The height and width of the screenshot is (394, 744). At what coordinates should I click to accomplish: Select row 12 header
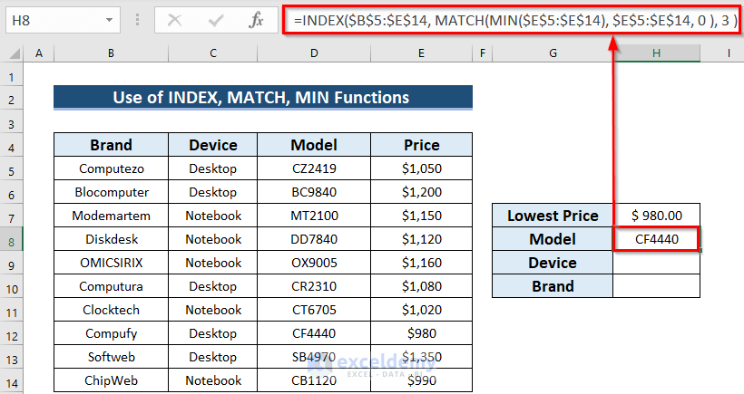(14, 333)
